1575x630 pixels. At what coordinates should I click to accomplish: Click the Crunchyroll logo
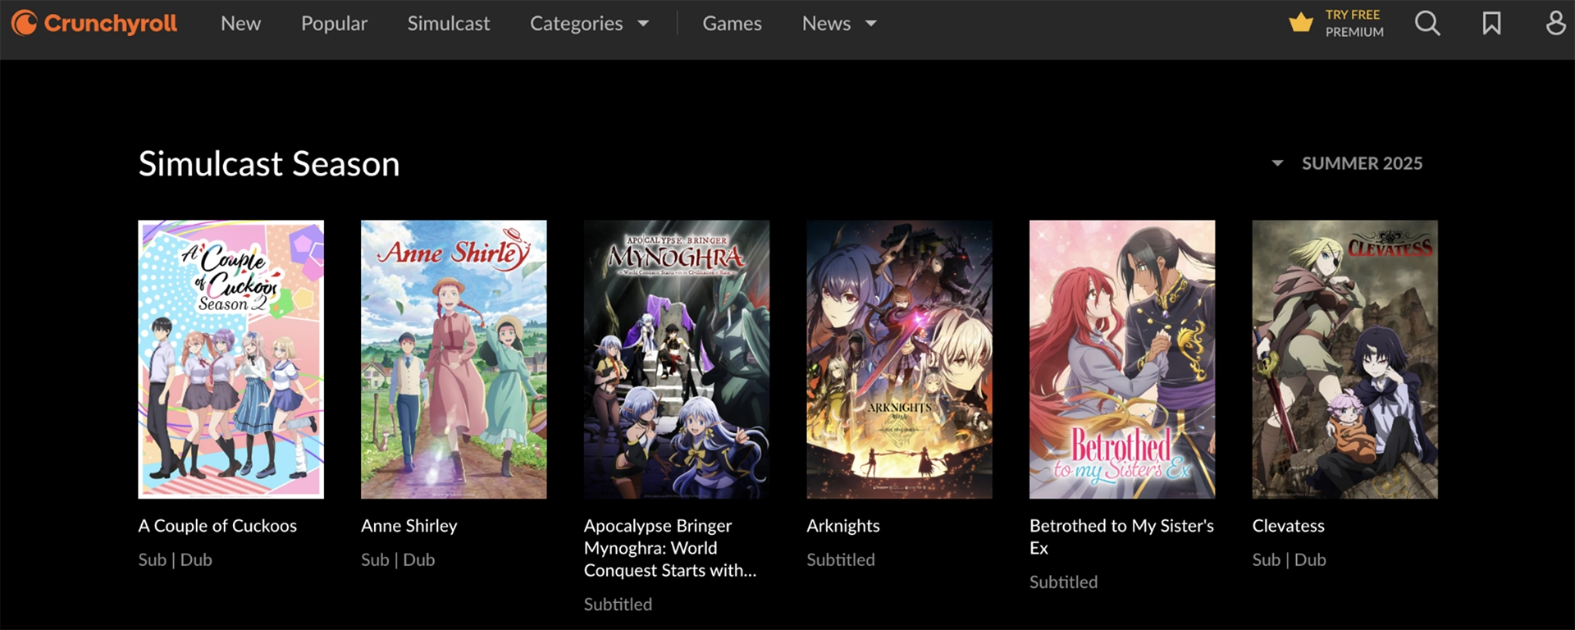pyautogui.click(x=94, y=24)
